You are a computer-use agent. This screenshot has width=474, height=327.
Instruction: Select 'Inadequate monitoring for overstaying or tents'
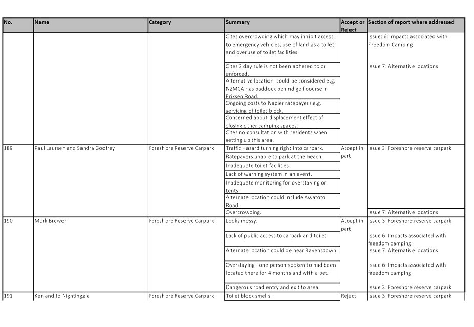click(282, 187)
